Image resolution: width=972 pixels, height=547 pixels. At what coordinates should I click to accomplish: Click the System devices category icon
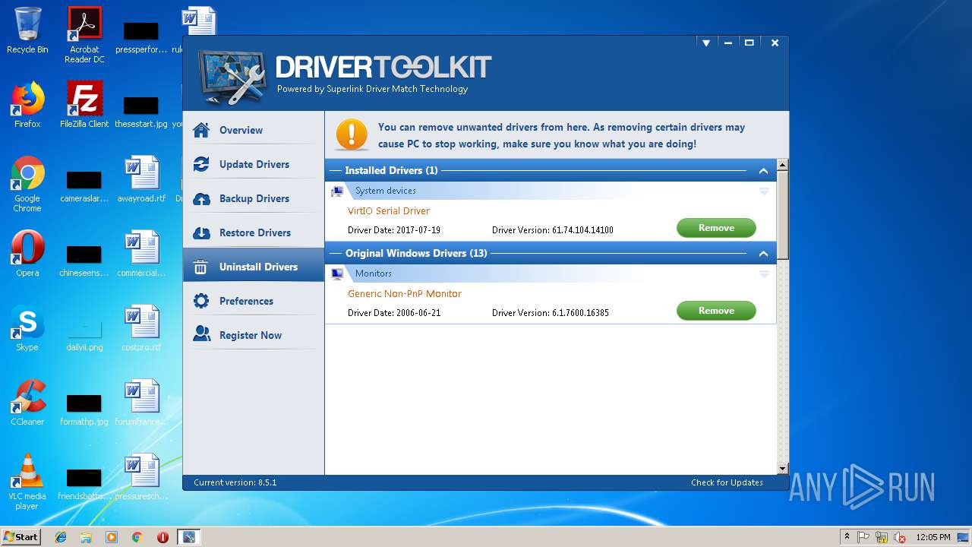pos(337,191)
